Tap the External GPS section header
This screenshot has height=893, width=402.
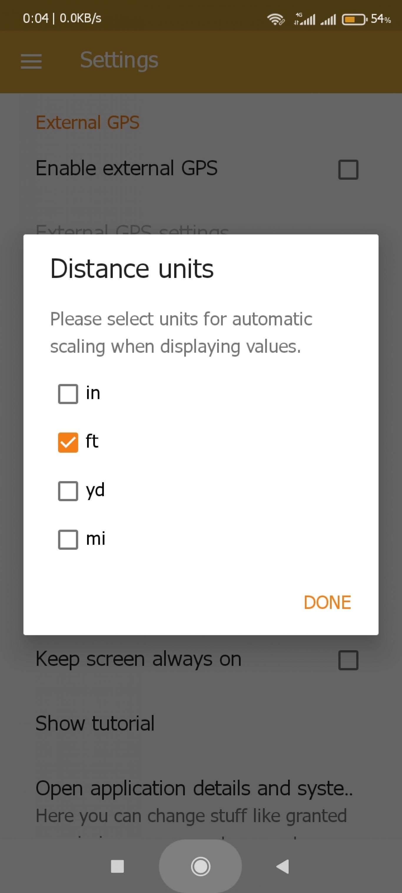point(87,122)
